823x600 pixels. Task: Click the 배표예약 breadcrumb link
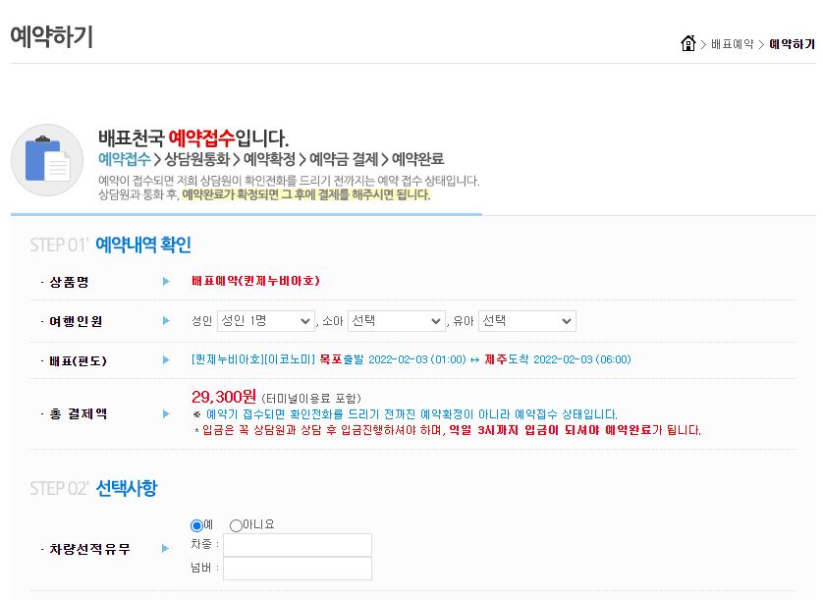733,44
